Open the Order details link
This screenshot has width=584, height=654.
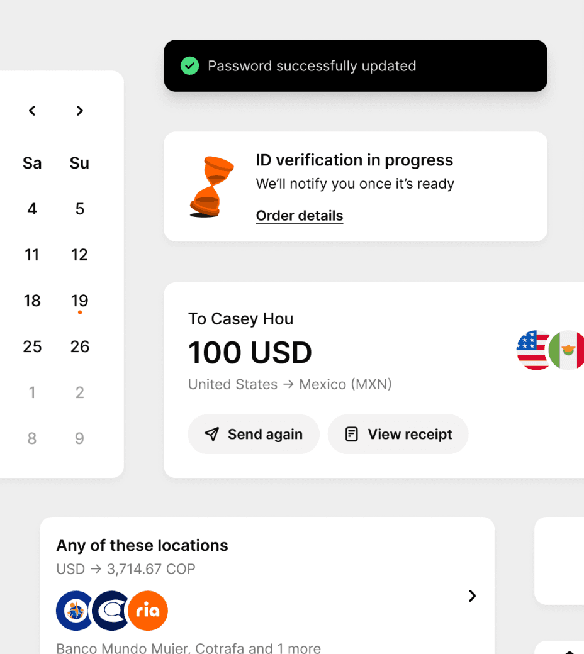point(300,216)
